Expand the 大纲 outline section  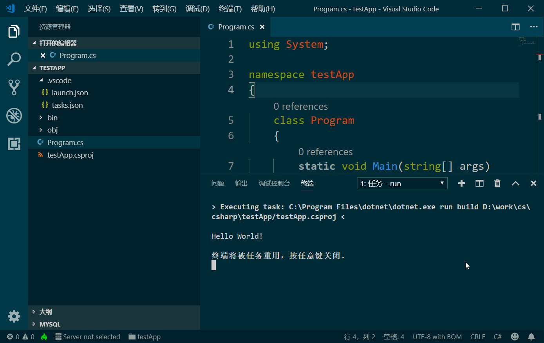[45, 312]
